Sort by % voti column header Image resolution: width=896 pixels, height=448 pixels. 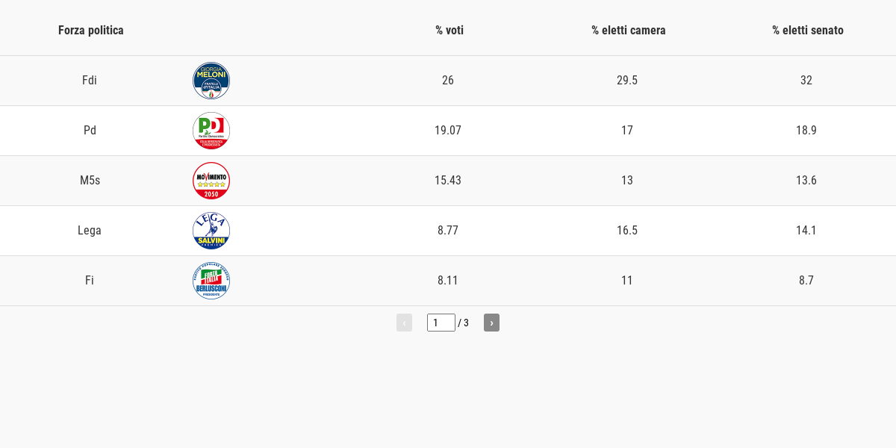[x=449, y=31]
